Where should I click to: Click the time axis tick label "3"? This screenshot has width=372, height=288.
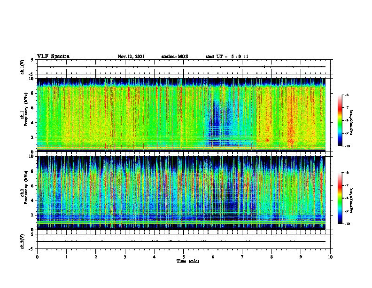[125, 257]
